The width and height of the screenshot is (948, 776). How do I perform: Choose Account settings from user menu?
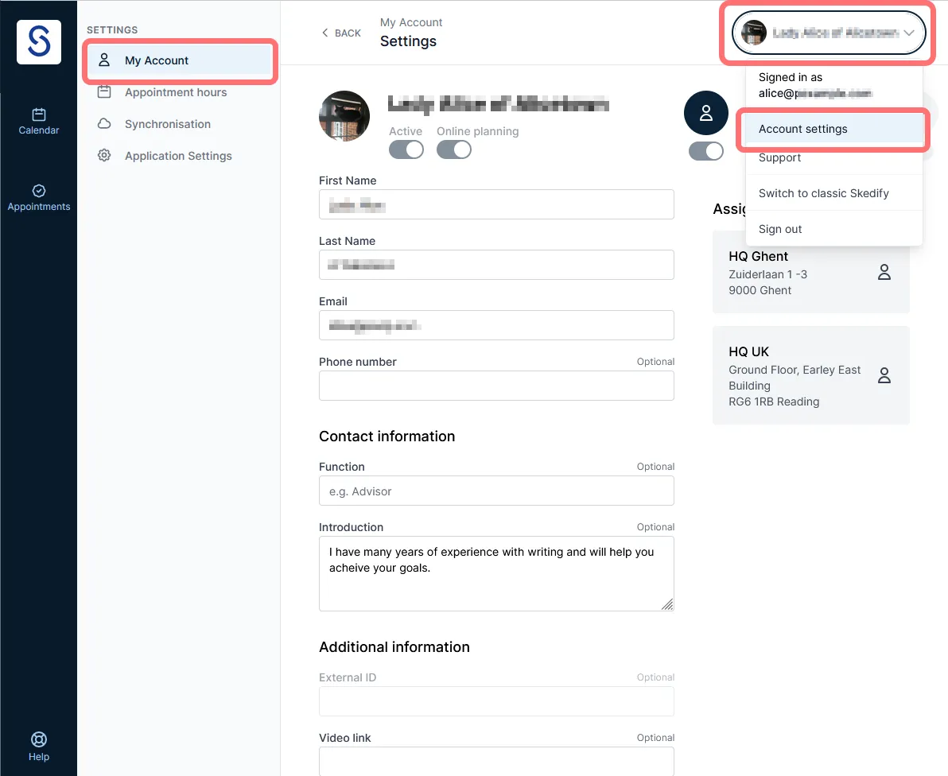pos(833,129)
